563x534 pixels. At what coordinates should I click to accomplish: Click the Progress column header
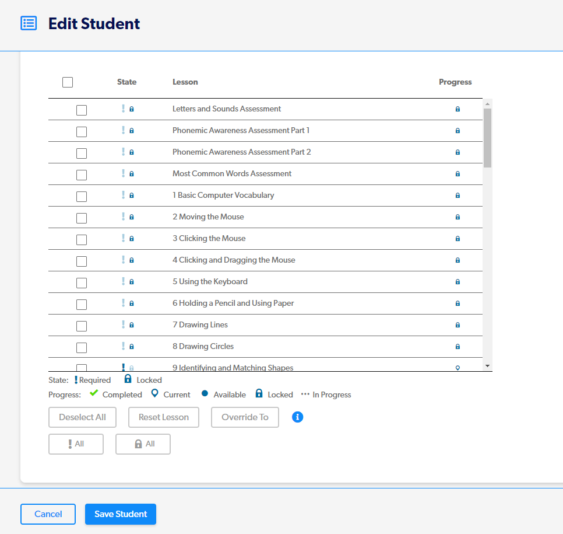(455, 82)
